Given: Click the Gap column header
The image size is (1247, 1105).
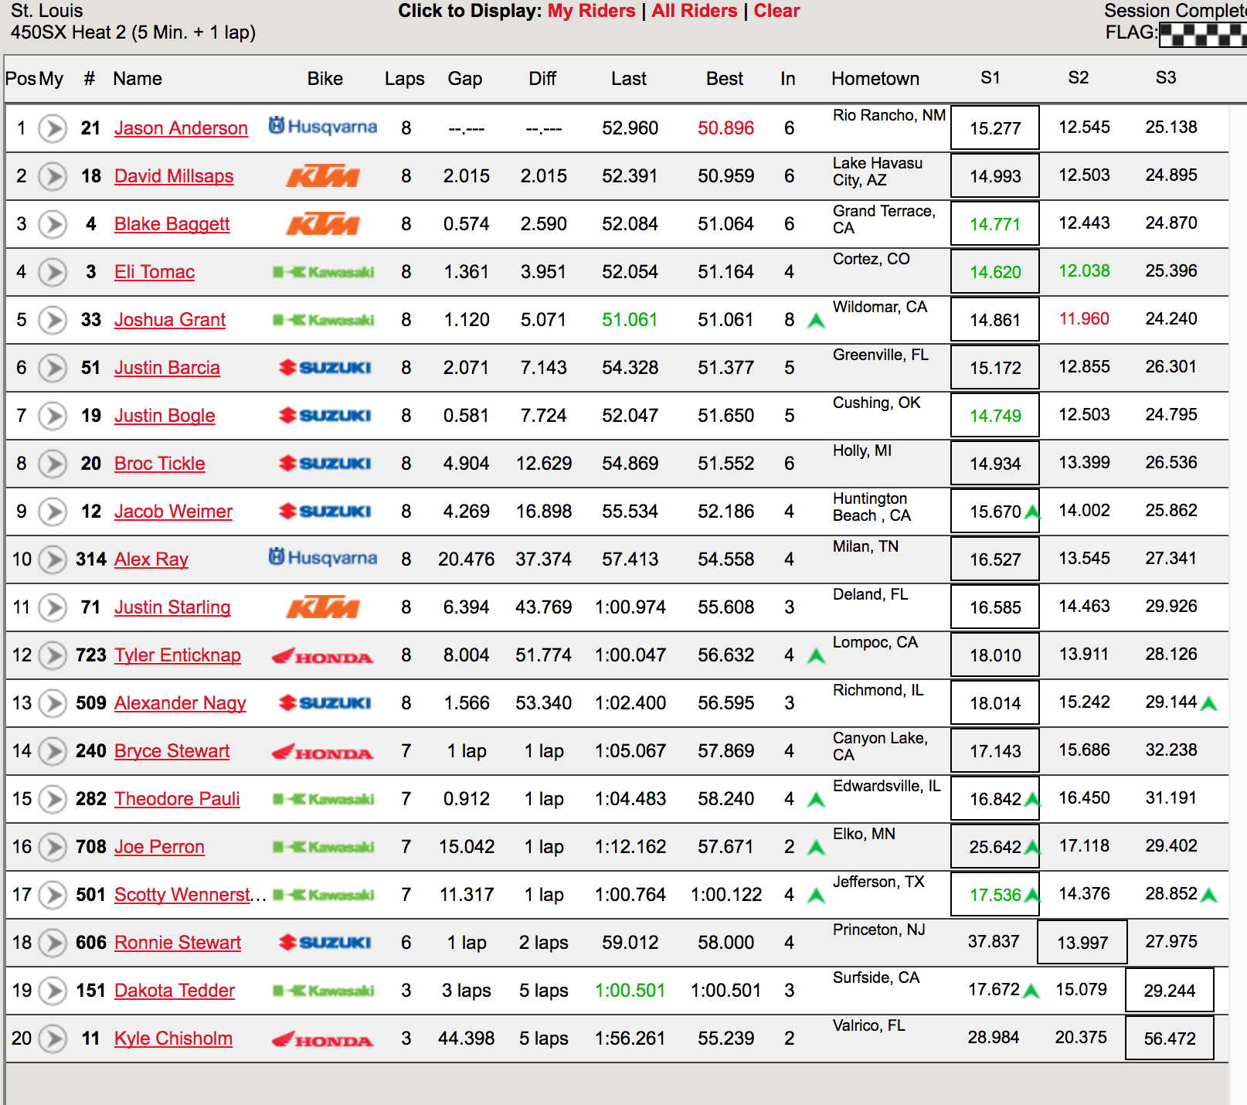Looking at the screenshot, I should pos(465,79).
